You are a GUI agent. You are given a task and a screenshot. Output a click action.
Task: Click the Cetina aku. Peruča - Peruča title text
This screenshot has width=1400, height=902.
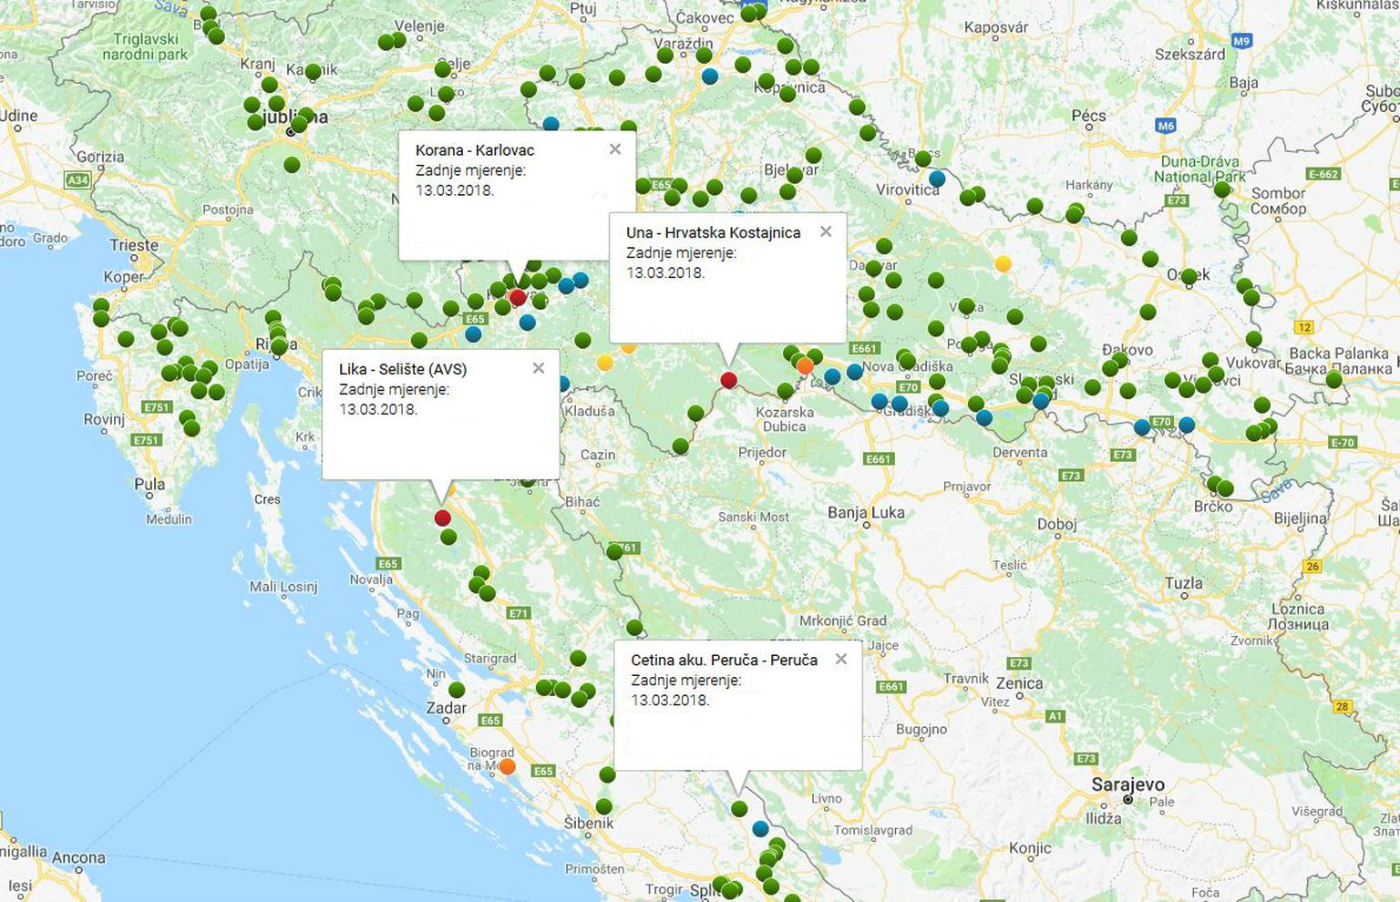point(724,660)
